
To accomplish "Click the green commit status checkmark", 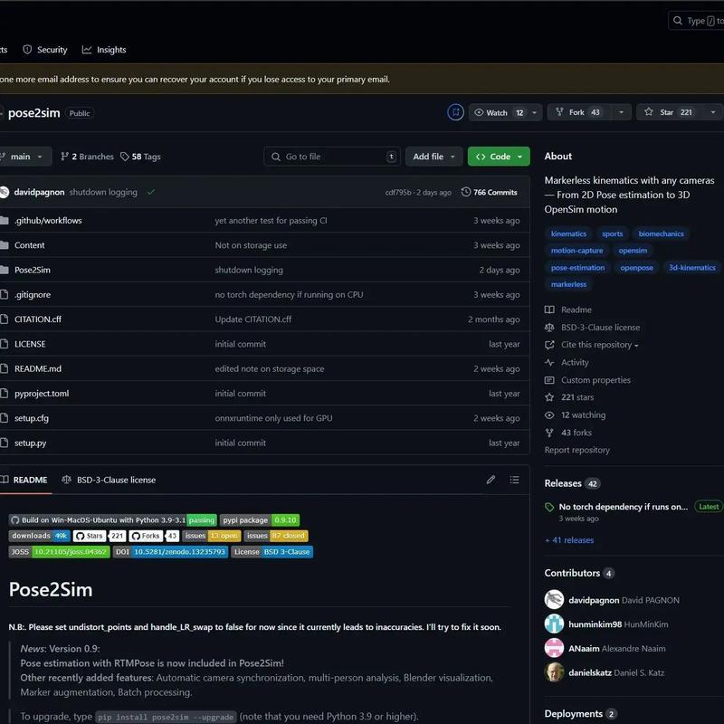I will (x=151, y=192).
